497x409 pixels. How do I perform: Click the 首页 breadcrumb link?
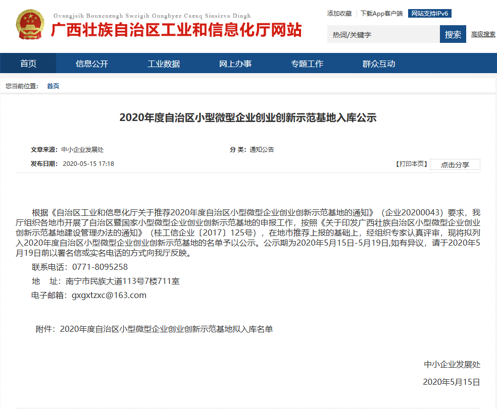[53, 86]
